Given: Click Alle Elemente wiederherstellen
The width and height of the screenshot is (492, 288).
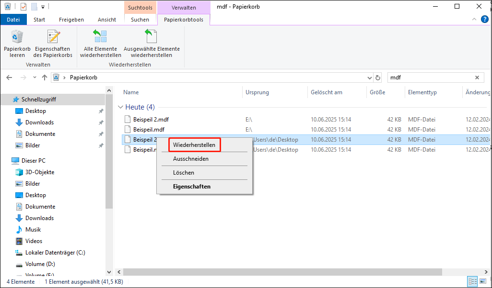Looking at the screenshot, I should click(x=100, y=44).
